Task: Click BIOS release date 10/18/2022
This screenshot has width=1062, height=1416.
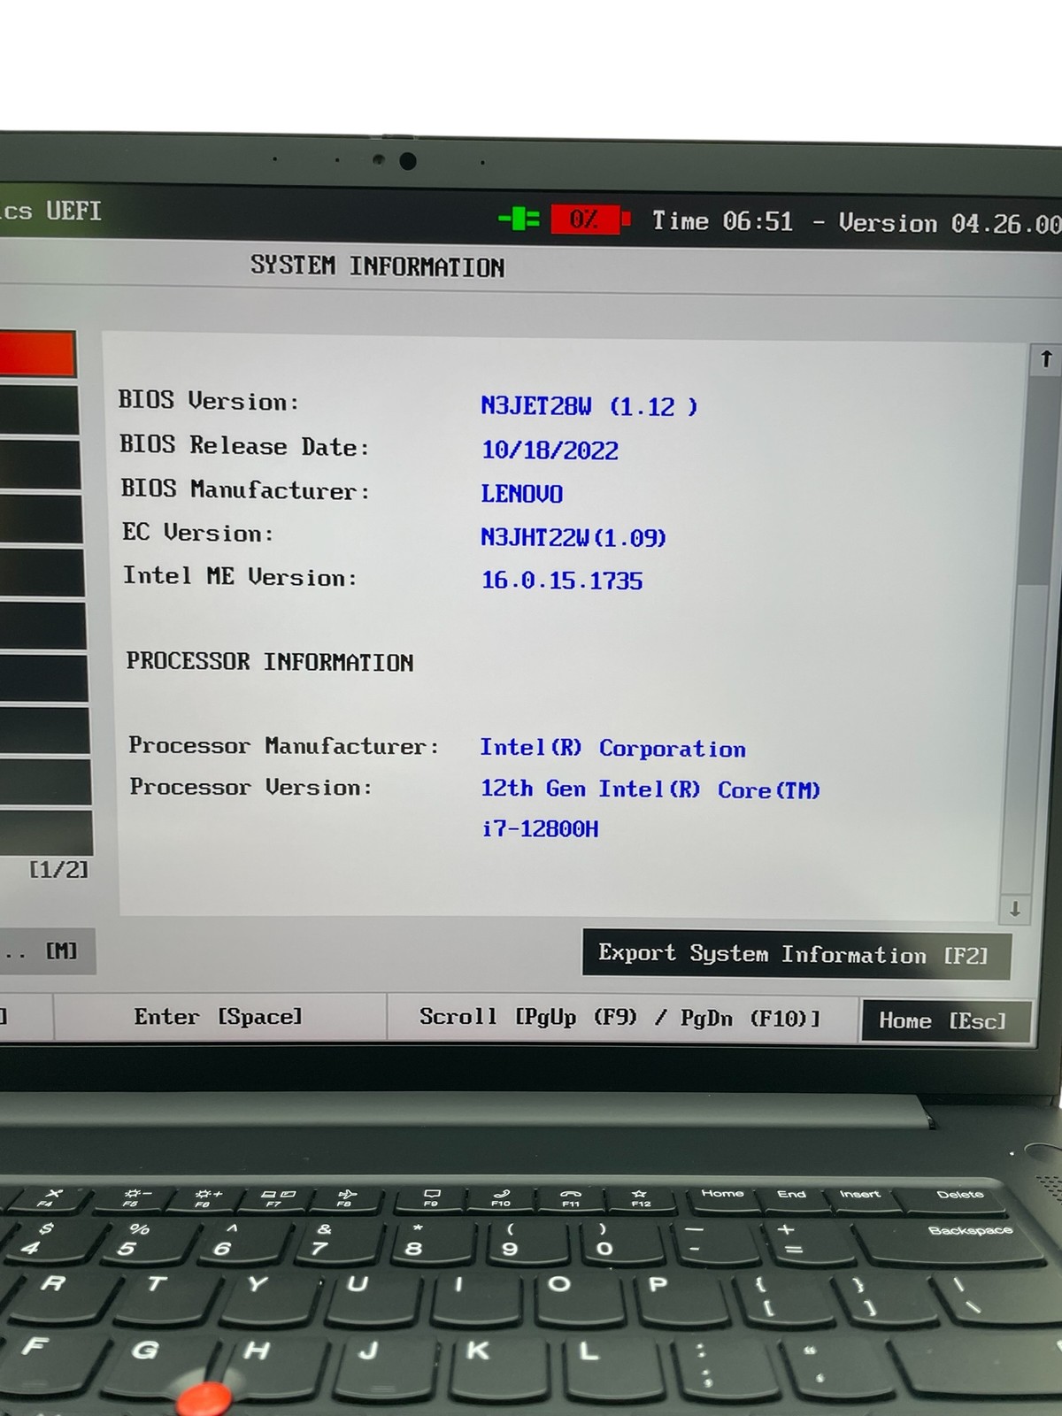Action: click(x=550, y=450)
